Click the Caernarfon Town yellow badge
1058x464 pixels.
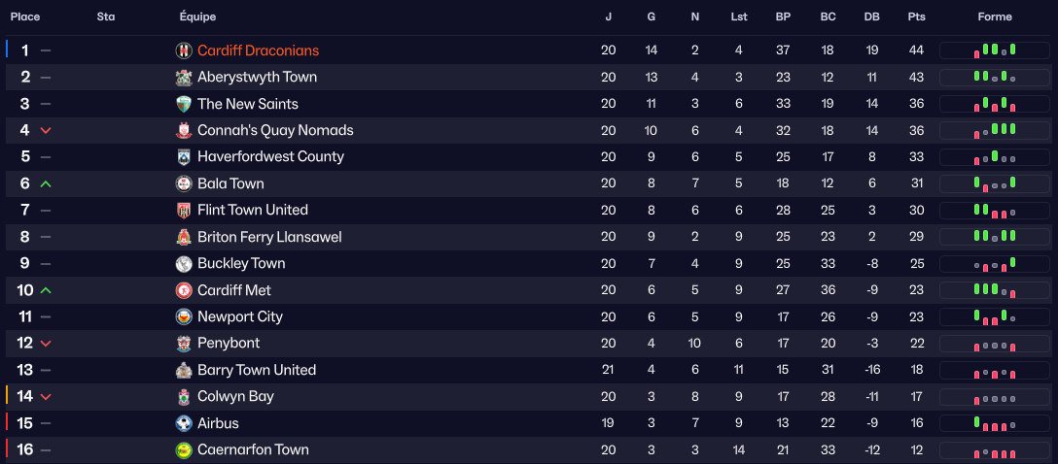pyautogui.click(x=184, y=450)
